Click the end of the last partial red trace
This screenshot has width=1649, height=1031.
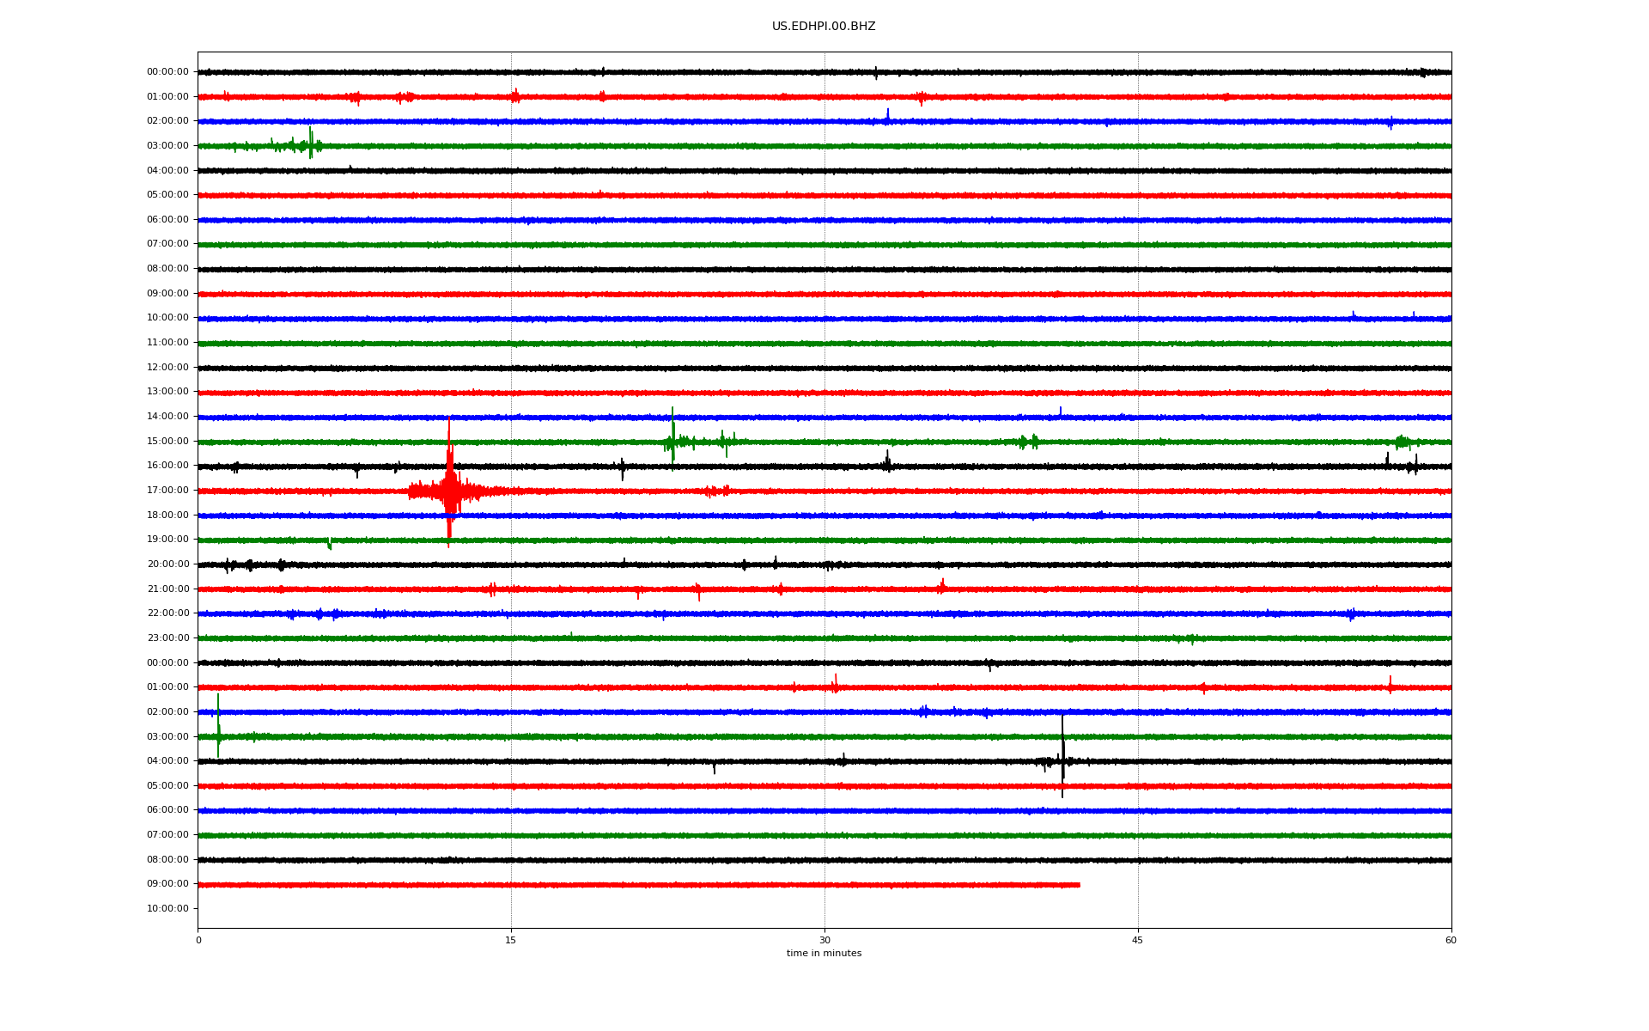(1079, 885)
